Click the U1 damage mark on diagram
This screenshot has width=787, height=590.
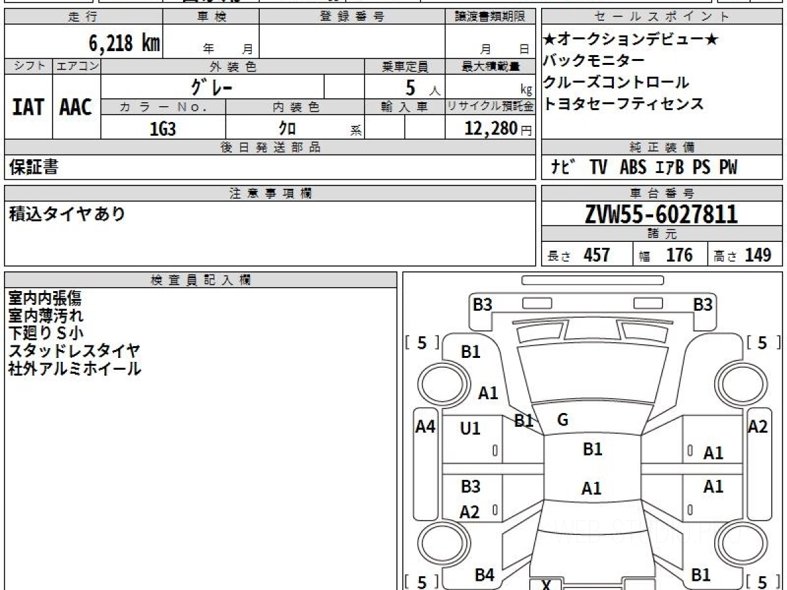tap(470, 429)
